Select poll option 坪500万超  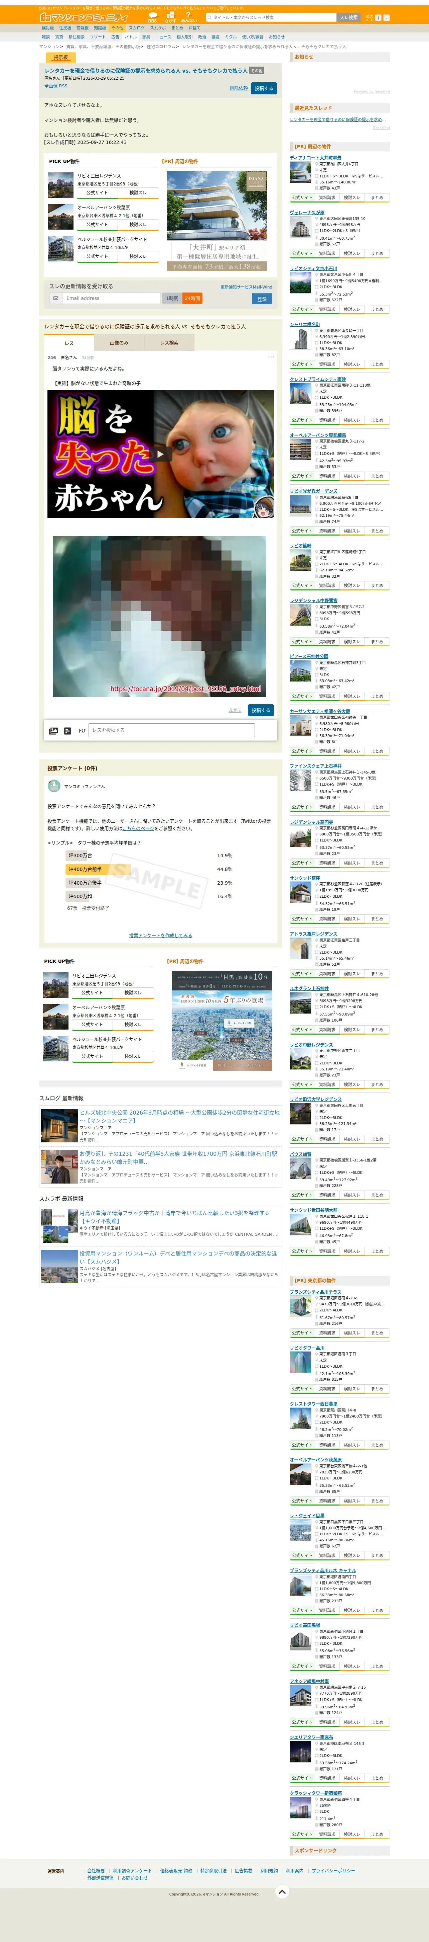tap(81, 896)
